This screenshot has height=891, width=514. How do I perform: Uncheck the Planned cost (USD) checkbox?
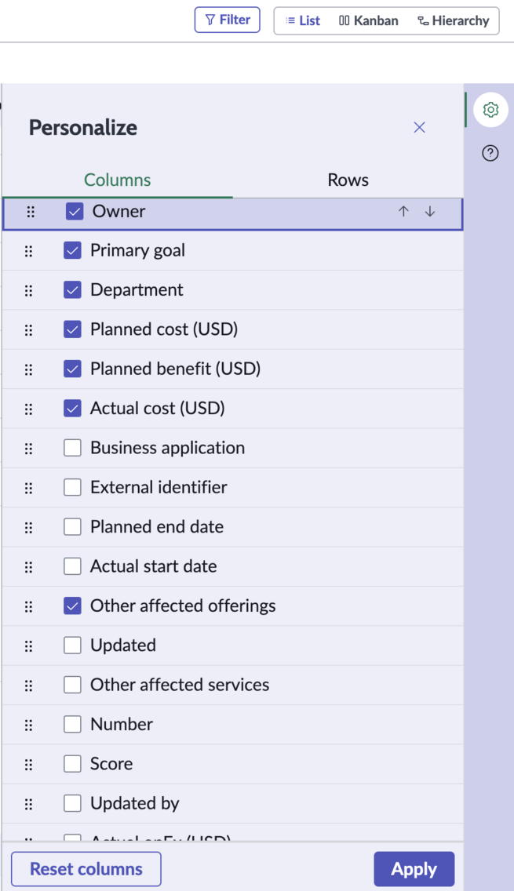pyautogui.click(x=72, y=329)
